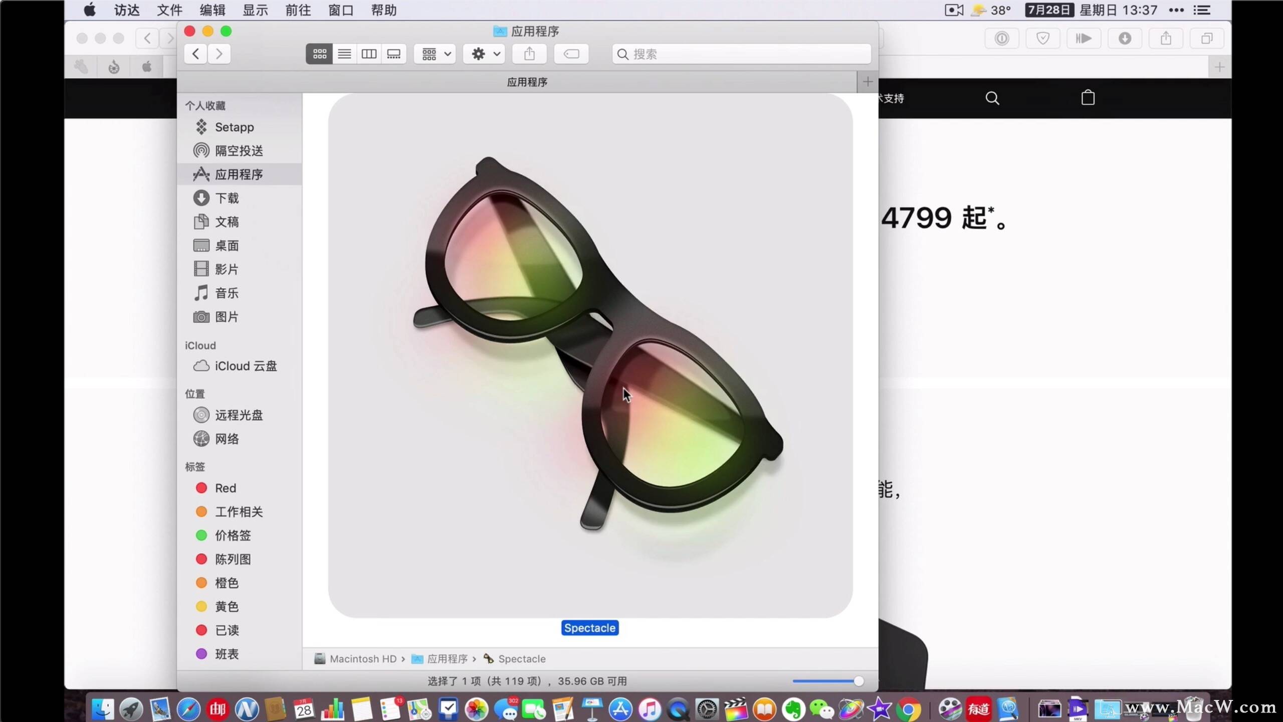Open 远程光盘 in sidebar

(x=240, y=415)
